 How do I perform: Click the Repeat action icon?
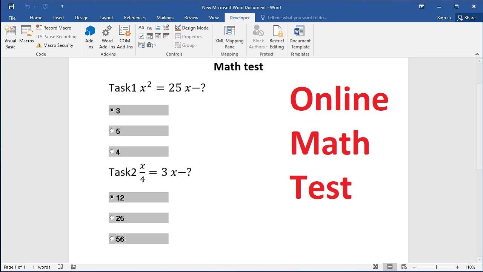[x=45, y=6]
